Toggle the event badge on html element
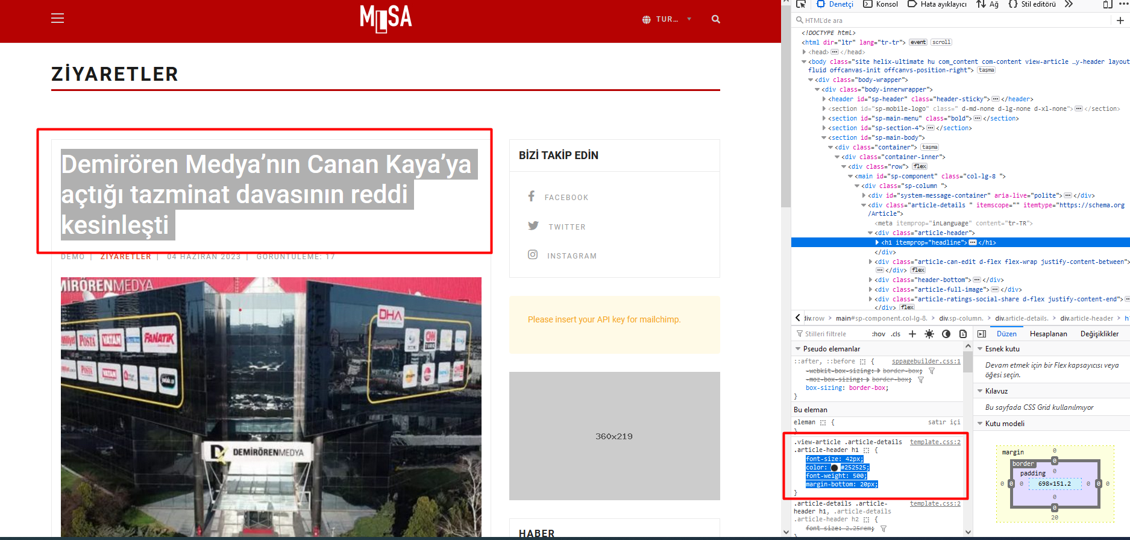The width and height of the screenshot is (1130, 540). [918, 42]
